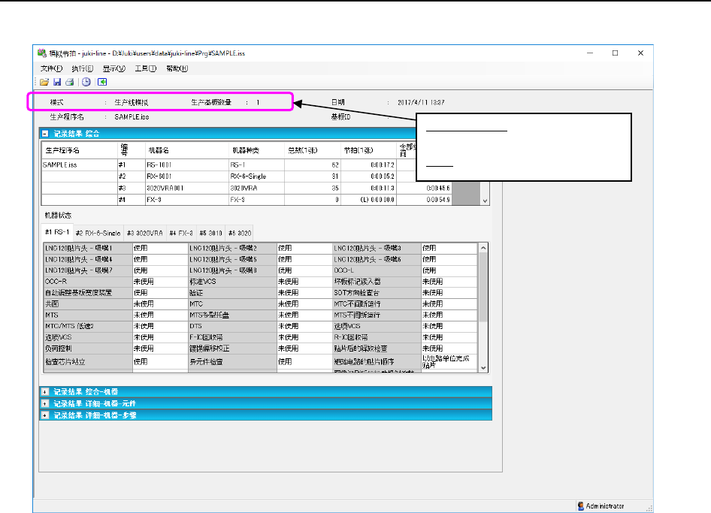Screen dimensions: 711x513
Task: Select the #3 3020VRA machine tab
Action: tap(144, 233)
